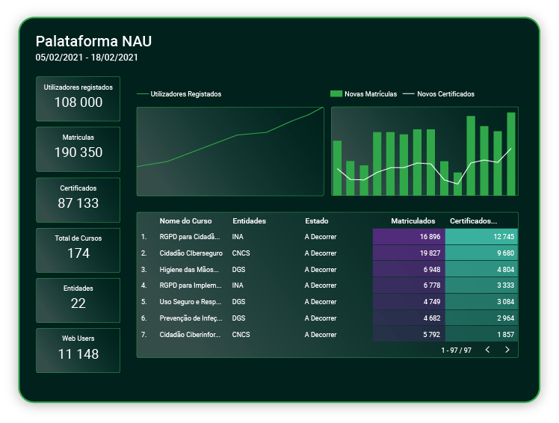Screen dimensions: 559x423
Task: Click the 19 827 matriculados cell
Action: pos(409,253)
